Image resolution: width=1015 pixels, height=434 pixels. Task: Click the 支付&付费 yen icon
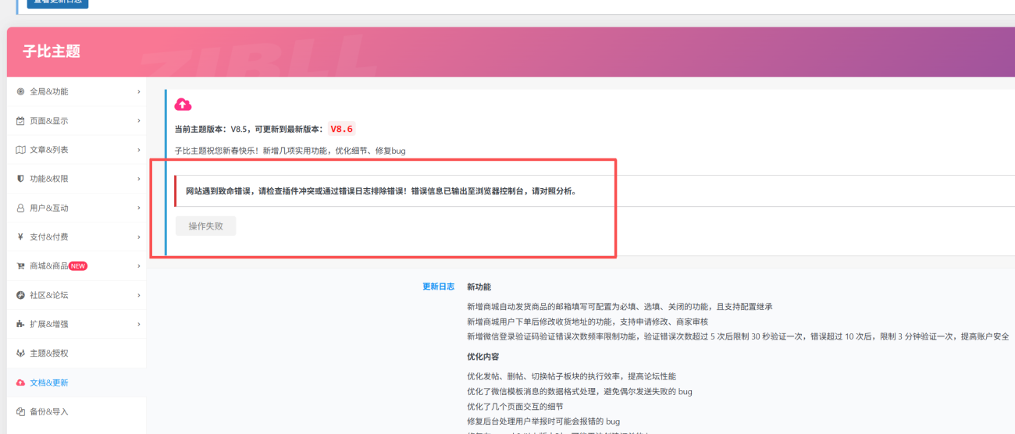21,237
